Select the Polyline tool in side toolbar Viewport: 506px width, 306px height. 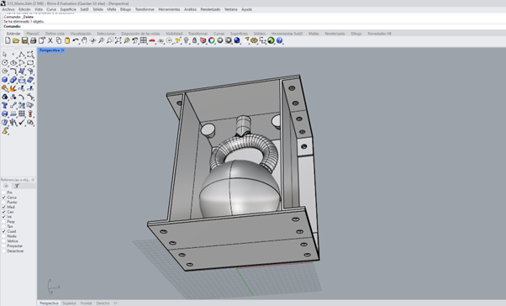point(22,55)
